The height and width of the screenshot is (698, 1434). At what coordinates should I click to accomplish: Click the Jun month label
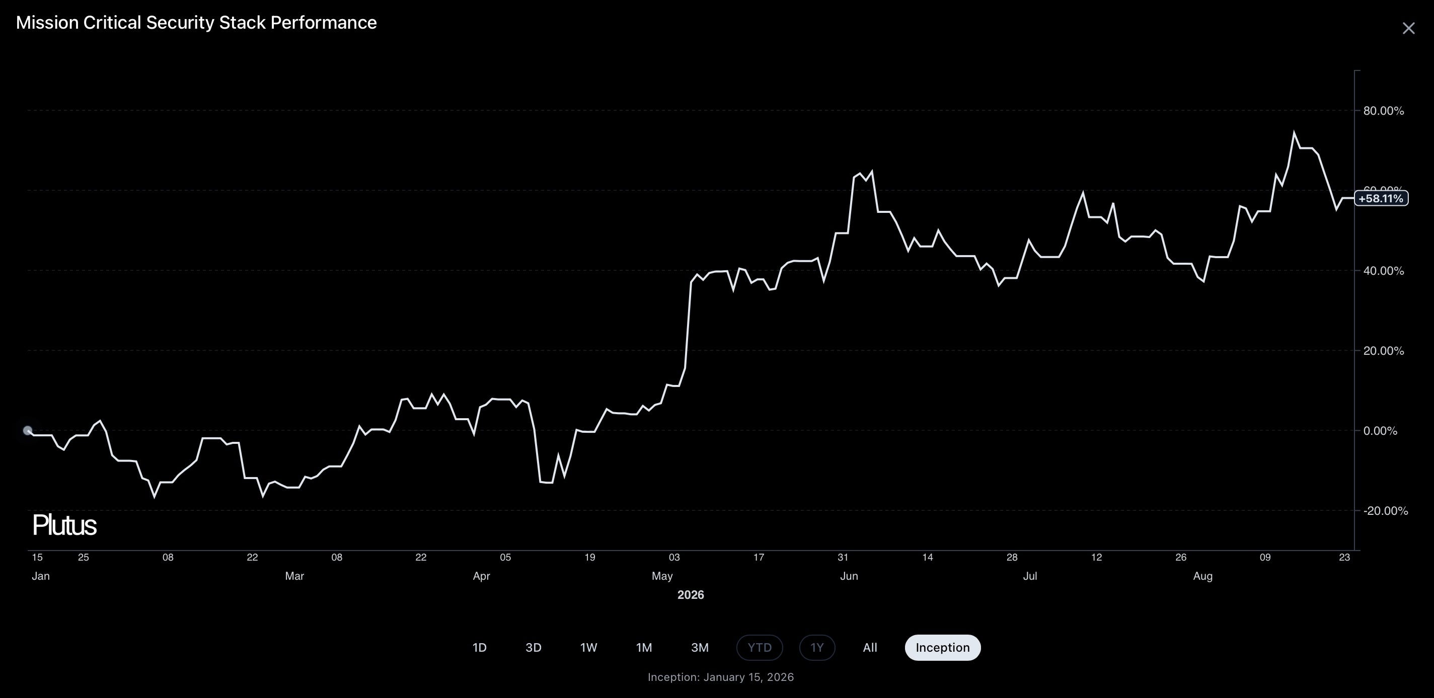(x=849, y=576)
